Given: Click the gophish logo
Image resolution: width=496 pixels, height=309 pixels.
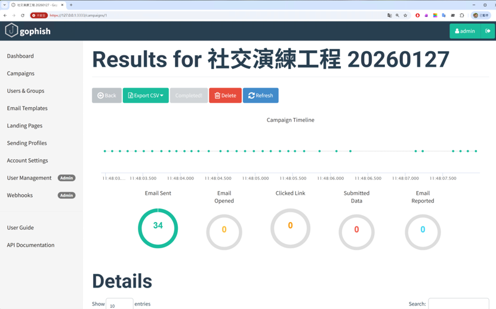Looking at the screenshot, I should 28,30.
